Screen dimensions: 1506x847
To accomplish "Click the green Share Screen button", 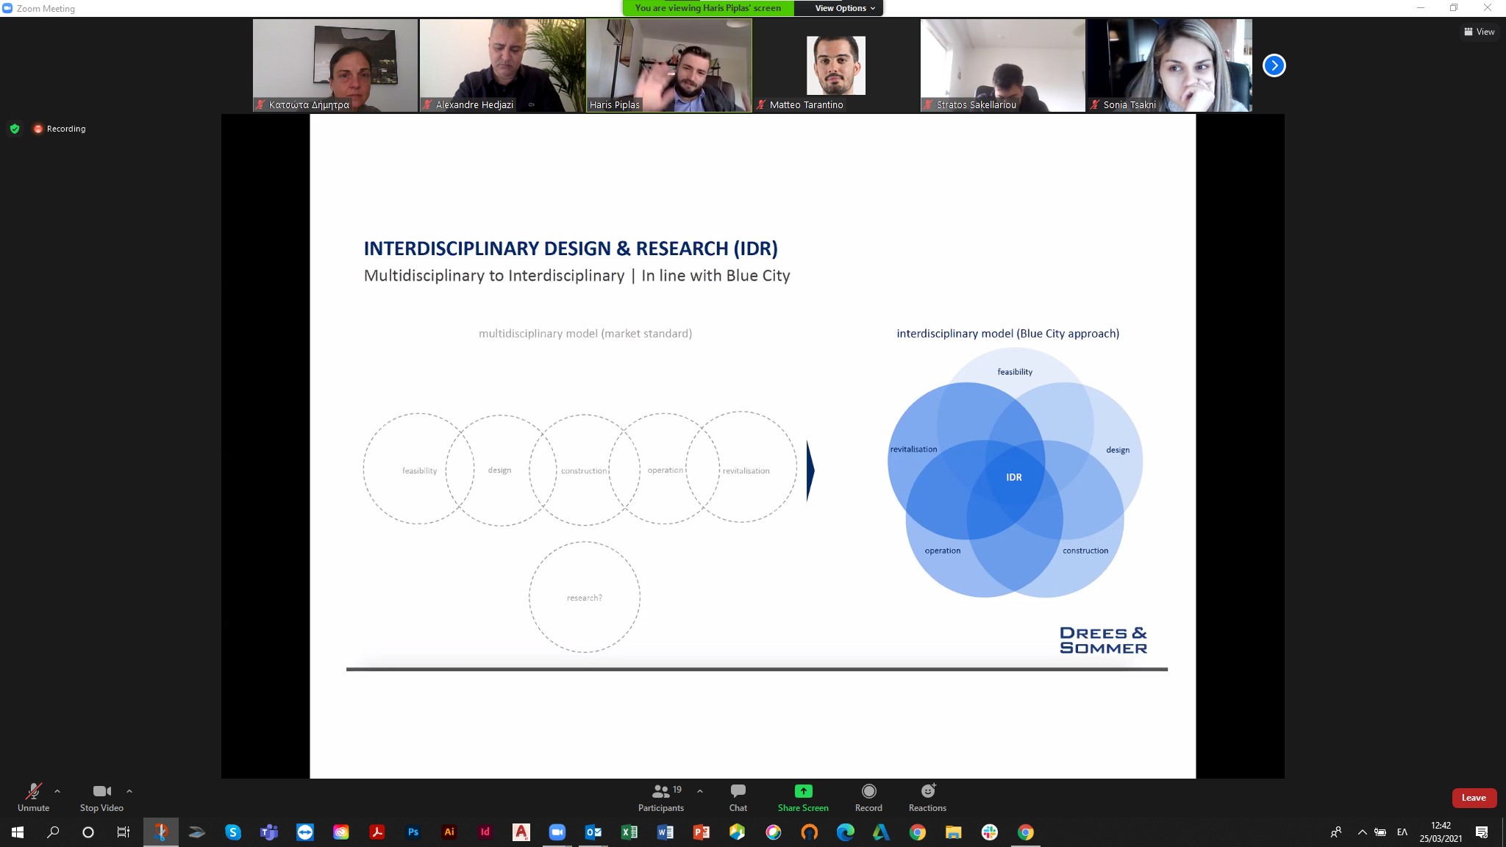I will (803, 798).
